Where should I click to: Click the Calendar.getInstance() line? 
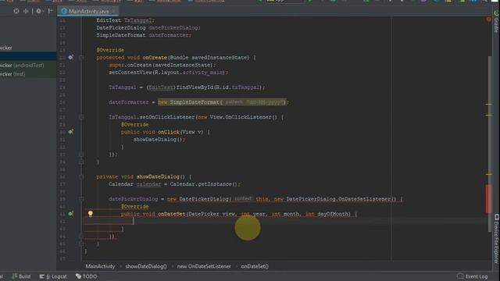pos(174,184)
